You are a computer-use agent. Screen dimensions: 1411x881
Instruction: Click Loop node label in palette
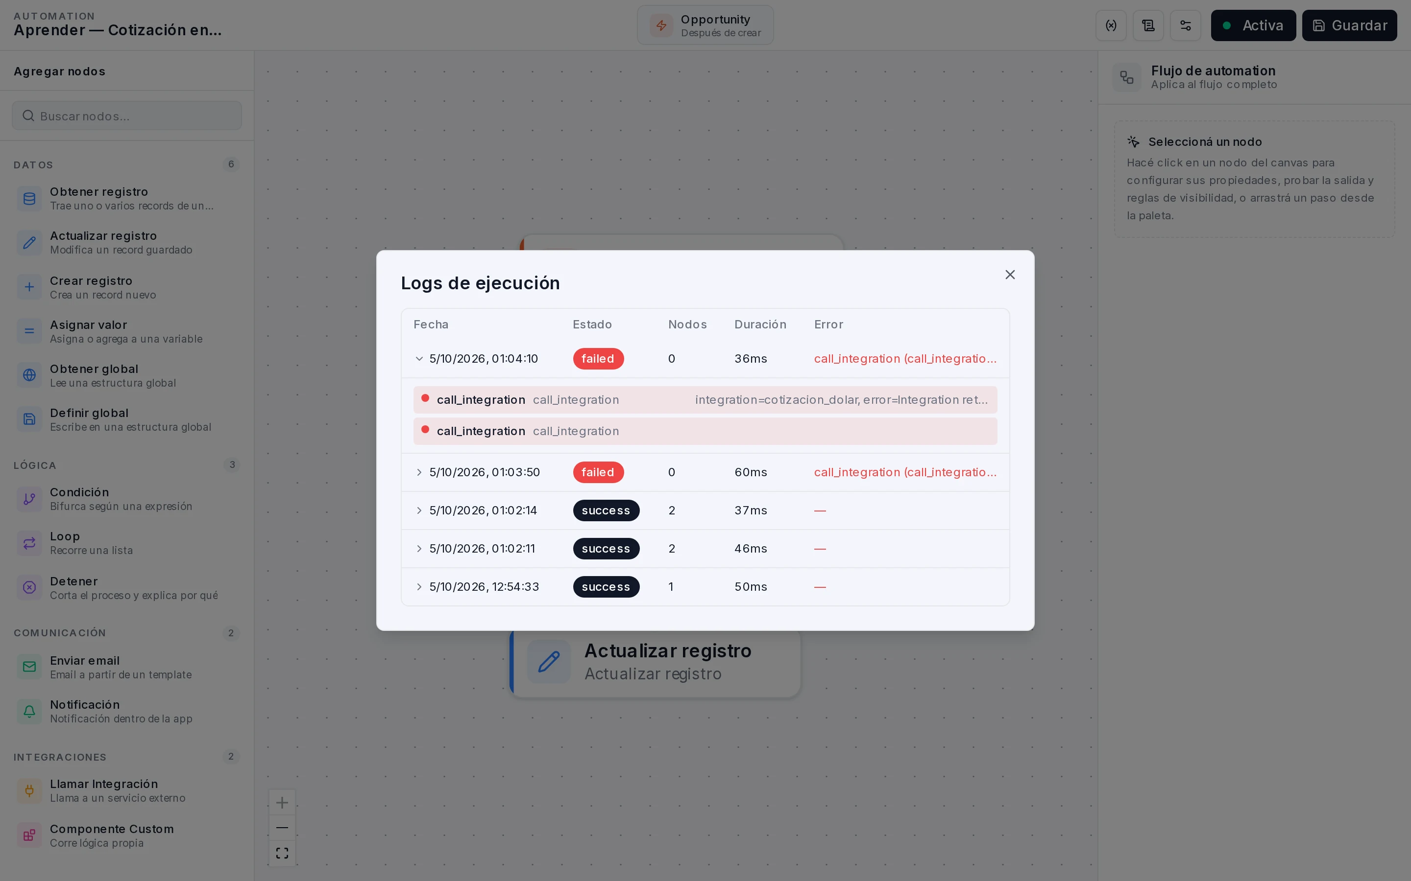[65, 536]
